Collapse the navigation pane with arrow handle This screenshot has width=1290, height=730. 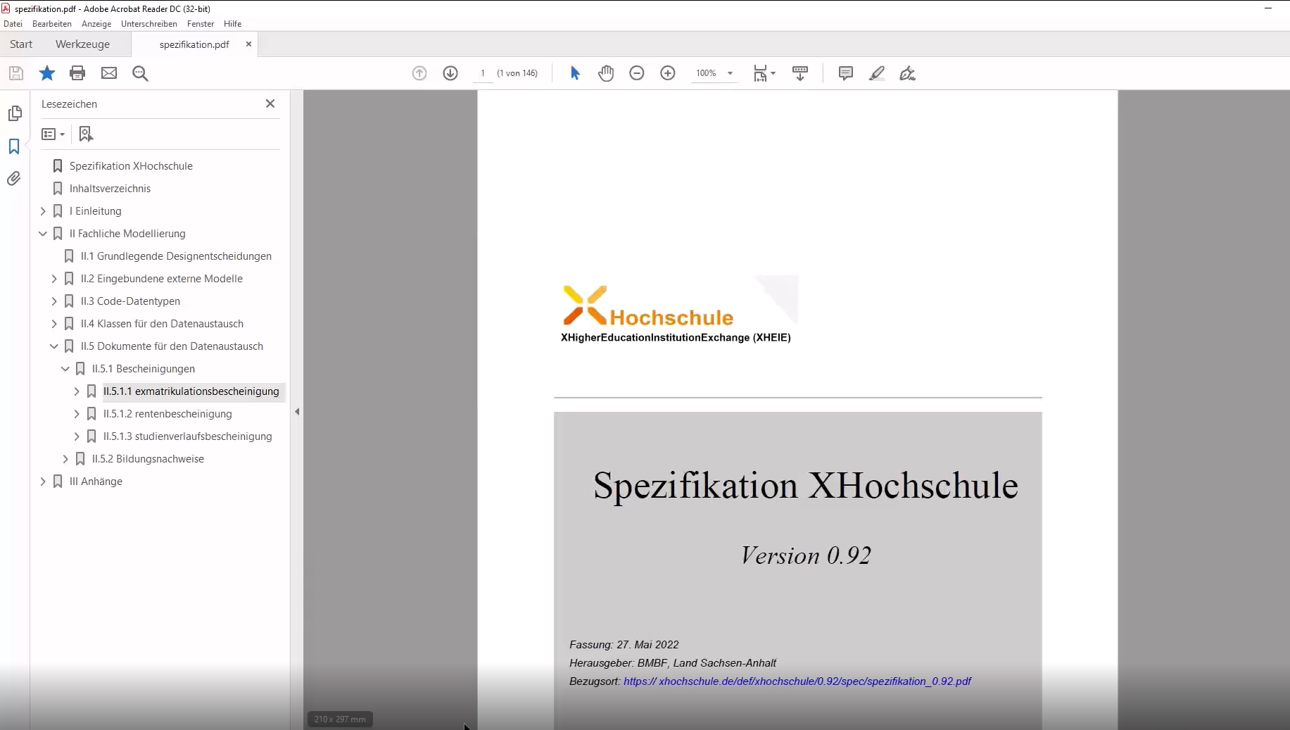297,412
